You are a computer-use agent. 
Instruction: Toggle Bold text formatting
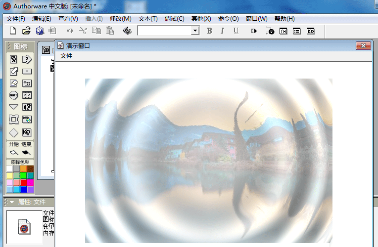point(209,31)
